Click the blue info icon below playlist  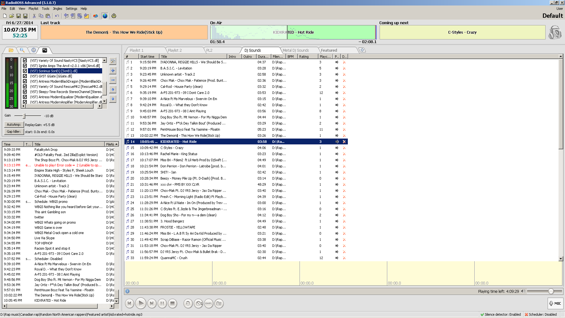pos(127,291)
